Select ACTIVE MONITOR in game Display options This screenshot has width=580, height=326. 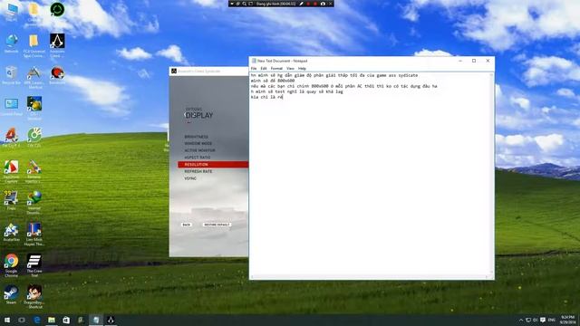tap(199, 150)
